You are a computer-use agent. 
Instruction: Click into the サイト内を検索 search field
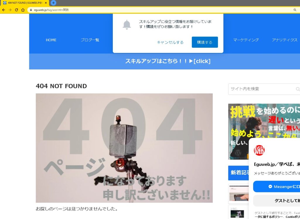point(261,89)
